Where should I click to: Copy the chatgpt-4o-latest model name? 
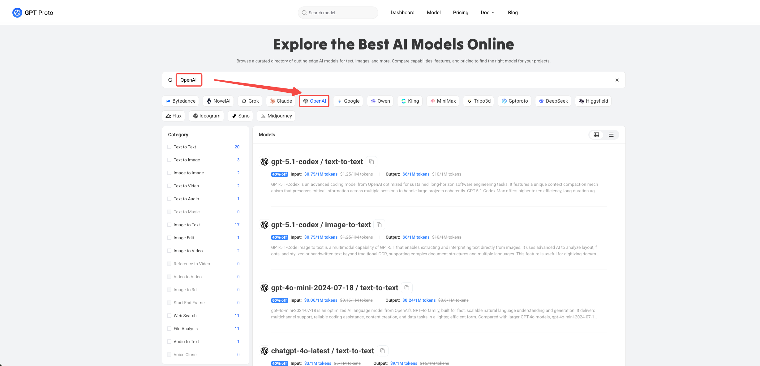pos(383,351)
